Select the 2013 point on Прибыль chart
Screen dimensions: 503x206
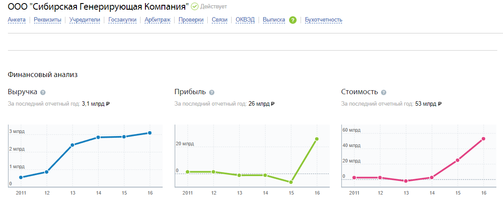pos(239,175)
